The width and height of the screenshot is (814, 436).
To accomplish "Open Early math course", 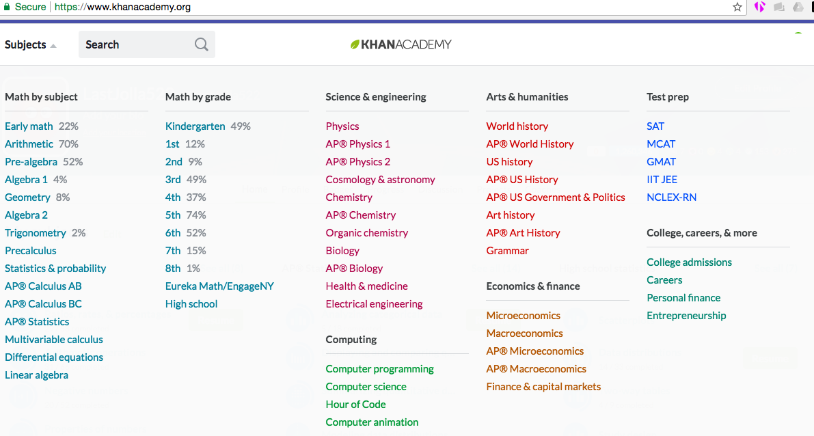I will point(29,126).
